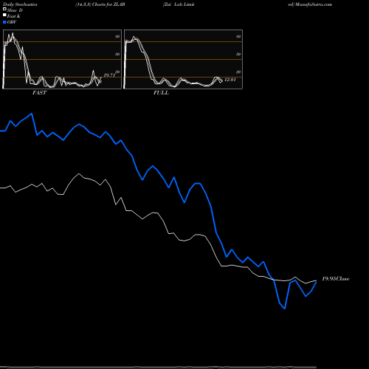Click the 50 level label in FULL chart

tap(238, 54)
